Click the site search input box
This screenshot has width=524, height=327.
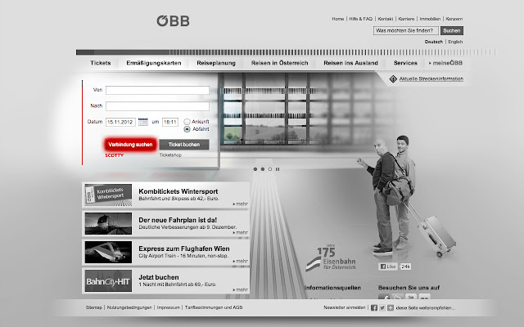pyautogui.click(x=406, y=30)
